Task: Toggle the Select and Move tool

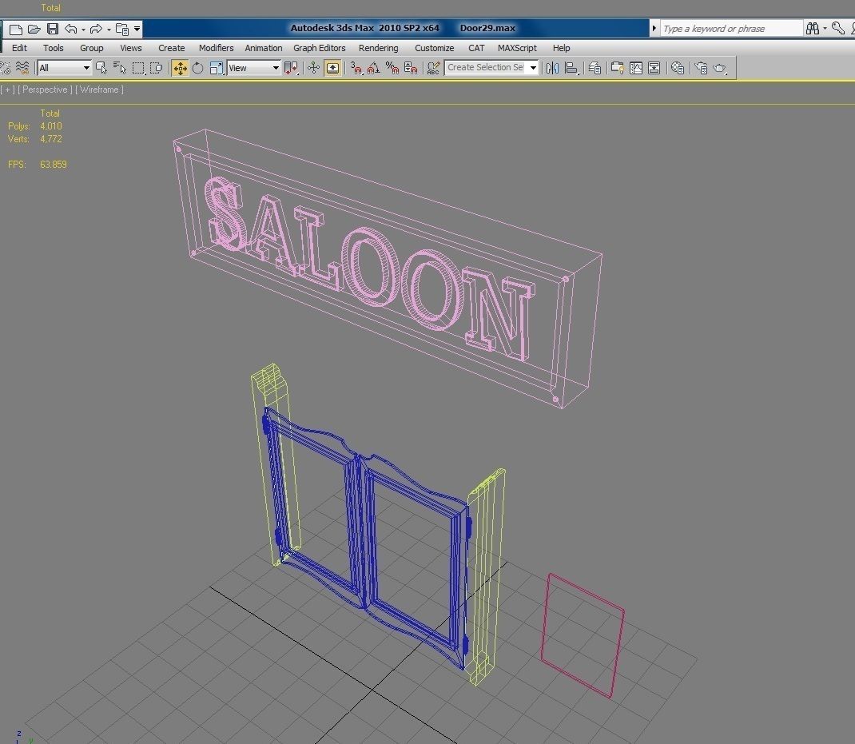Action: click(x=180, y=68)
